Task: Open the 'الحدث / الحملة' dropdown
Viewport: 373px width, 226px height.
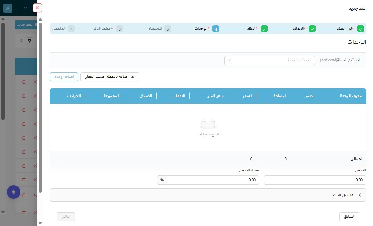Action: [x=270, y=60]
